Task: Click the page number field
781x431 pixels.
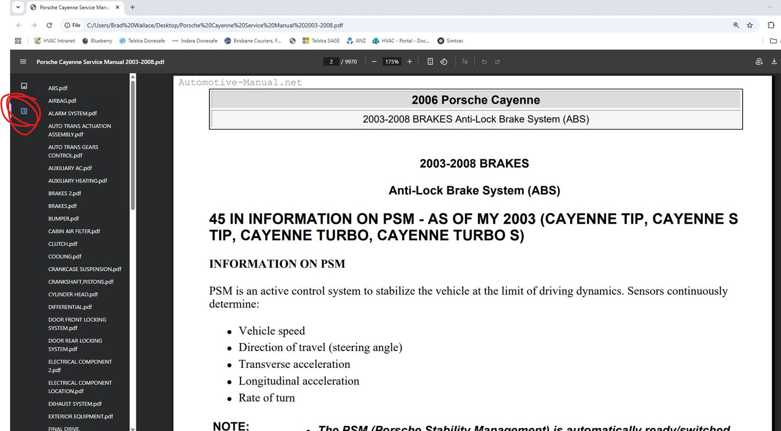Action: click(x=331, y=62)
